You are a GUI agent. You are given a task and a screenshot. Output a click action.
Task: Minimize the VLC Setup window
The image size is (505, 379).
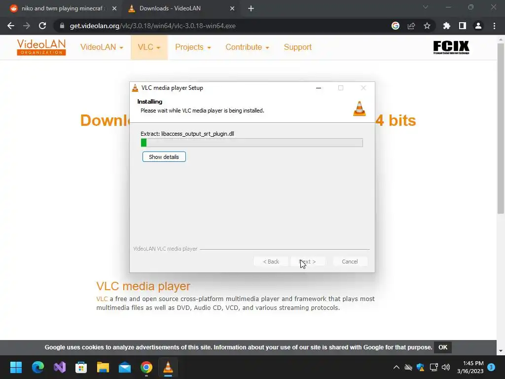[x=319, y=88]
